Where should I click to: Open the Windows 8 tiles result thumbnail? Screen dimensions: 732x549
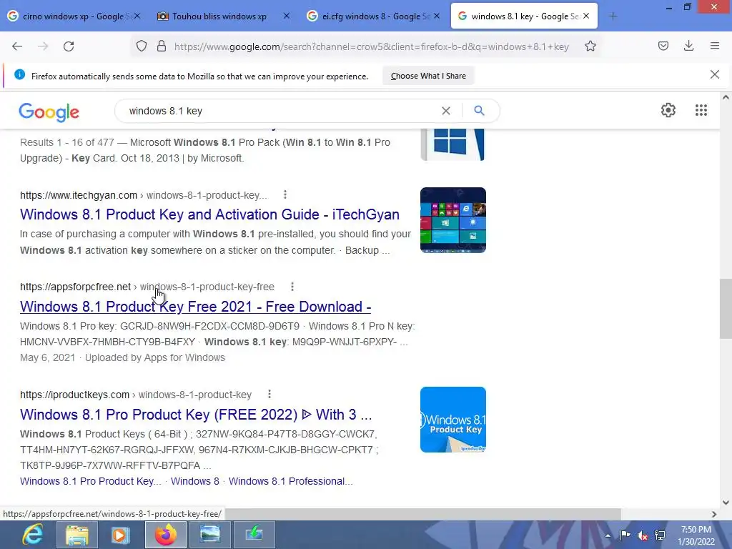click(x=452, y=220)
